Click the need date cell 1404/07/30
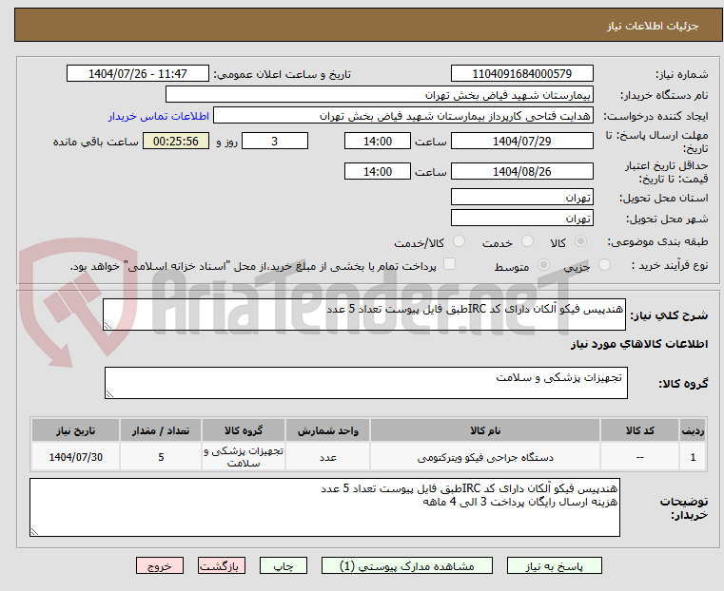724x591 pixels. [x=76, y=457]
